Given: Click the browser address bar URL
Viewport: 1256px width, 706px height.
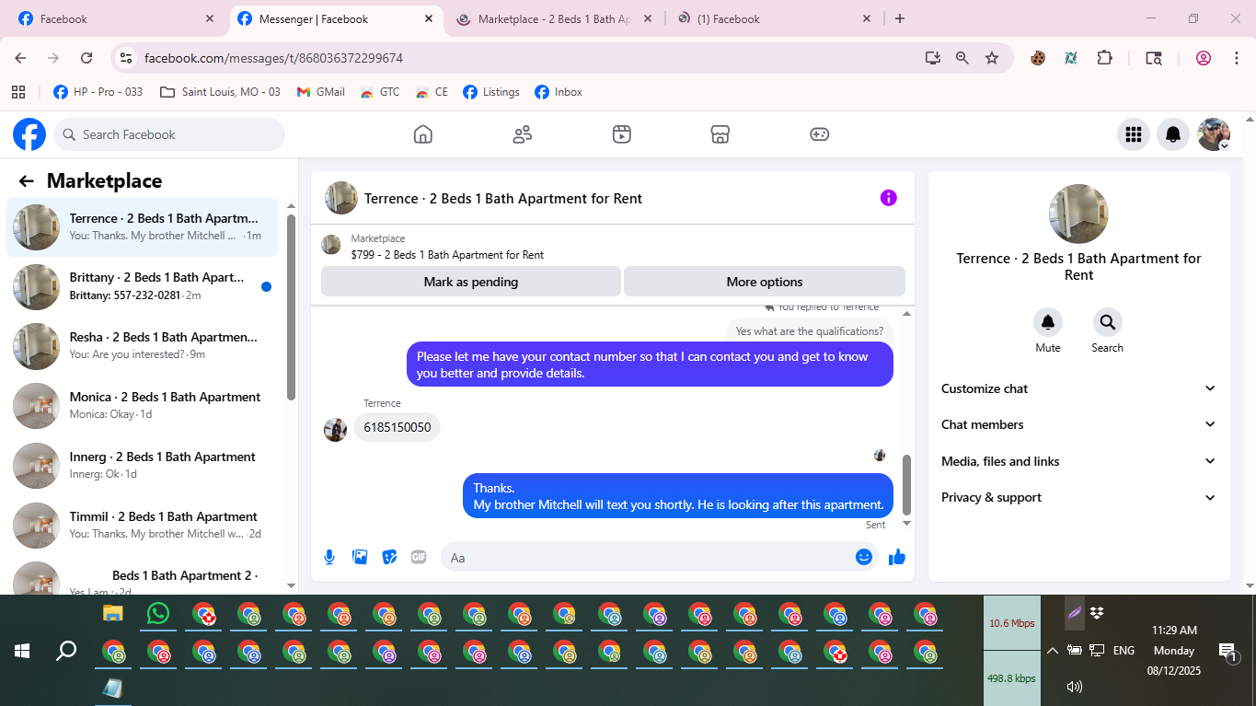Looking at the screenshot, I should [x=273, y=58].
